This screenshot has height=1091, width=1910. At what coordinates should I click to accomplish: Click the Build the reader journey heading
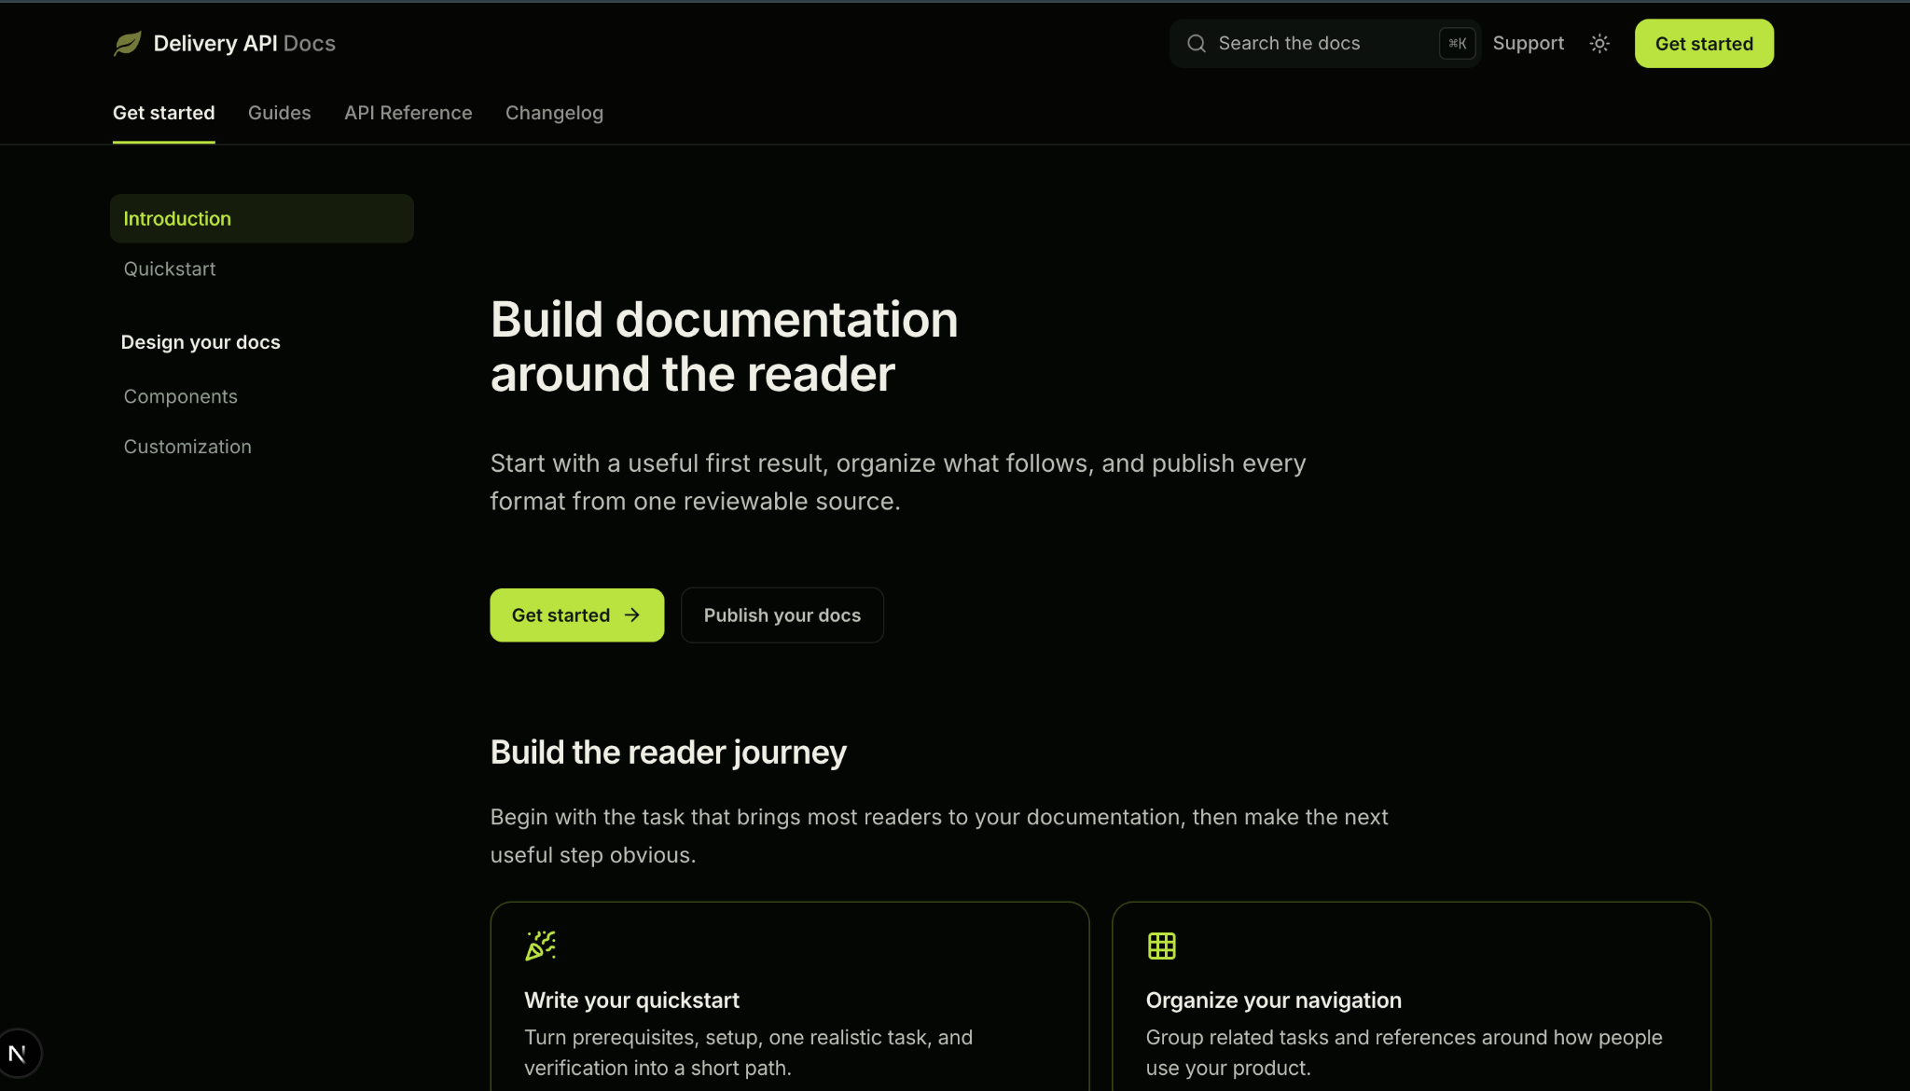click(669, 753)
